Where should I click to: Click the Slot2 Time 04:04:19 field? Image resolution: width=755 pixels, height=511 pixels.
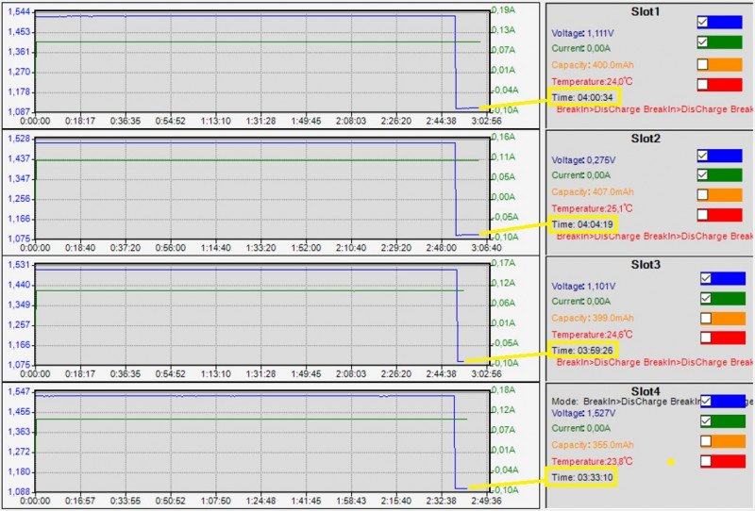tap(582, 224)
